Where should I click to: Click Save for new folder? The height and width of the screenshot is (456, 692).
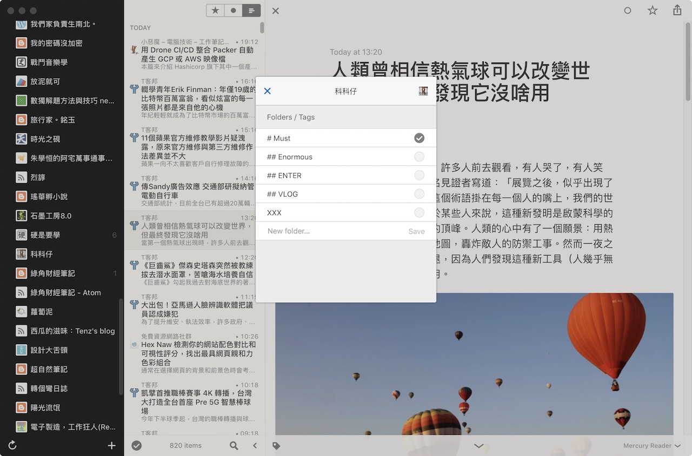point(416,231)
